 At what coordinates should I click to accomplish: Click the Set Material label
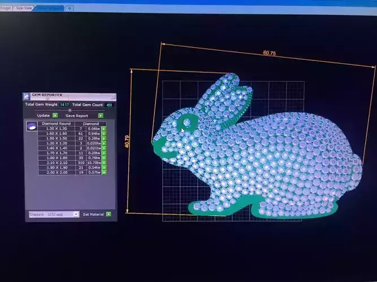93,214
